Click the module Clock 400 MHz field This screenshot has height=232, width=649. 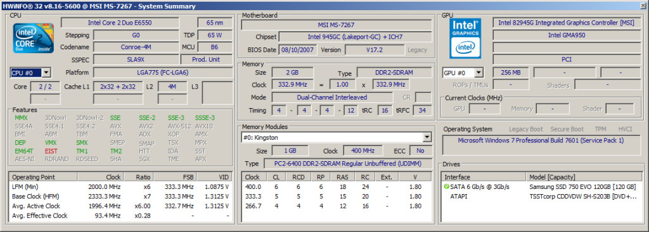[363, 150]
